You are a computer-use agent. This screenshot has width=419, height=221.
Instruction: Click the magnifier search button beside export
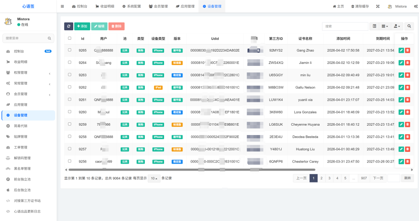pos(409,26)
